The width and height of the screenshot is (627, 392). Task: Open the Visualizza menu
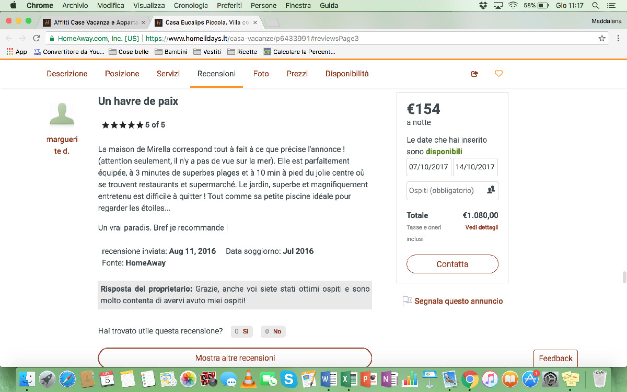149,6
